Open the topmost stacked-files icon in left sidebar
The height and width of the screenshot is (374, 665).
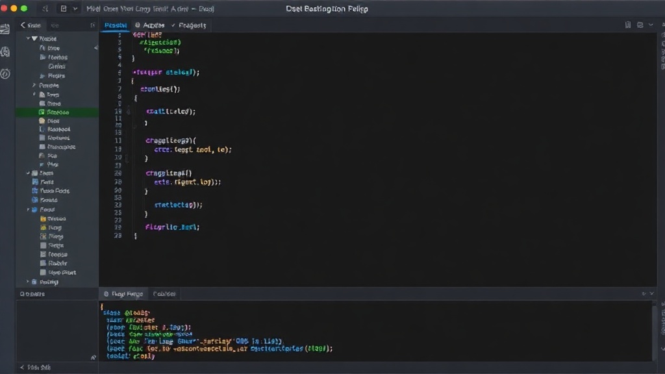[5, 29]
